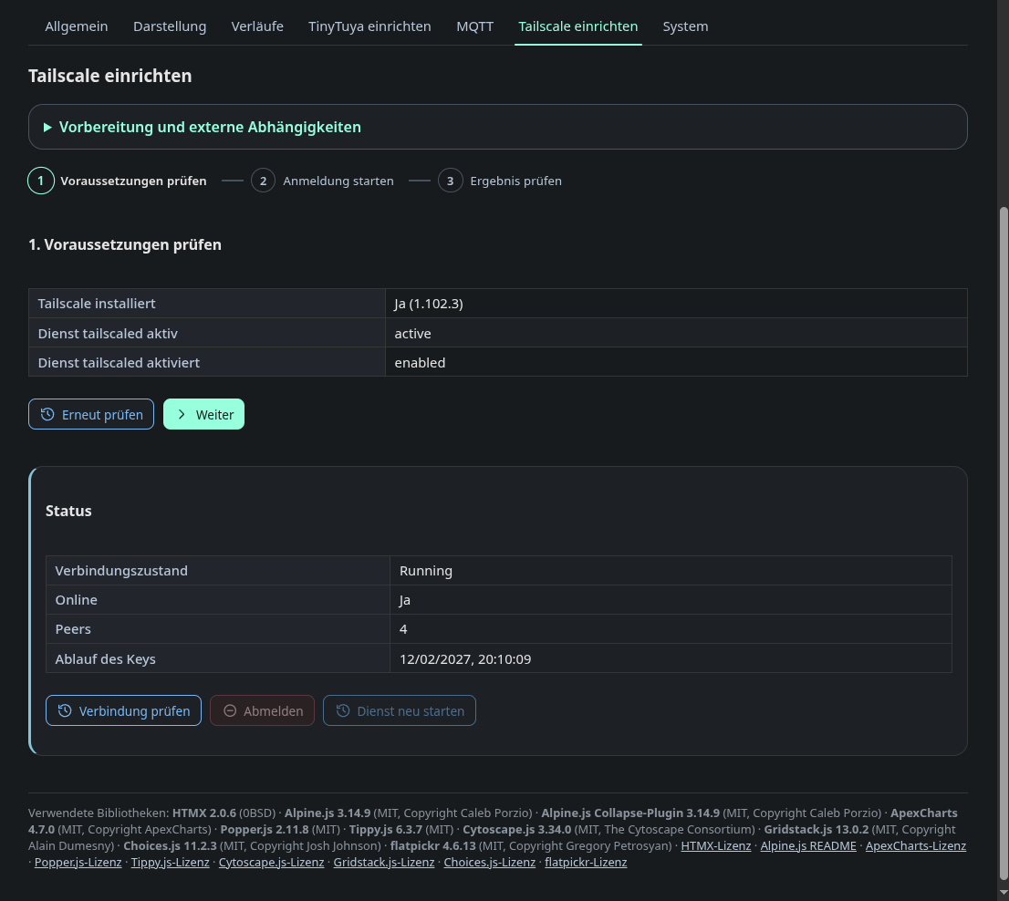Click the Verbindung prüfen button
This screenshot has width=1009, height=901.
pyautogui.click(x=123, y=710)
